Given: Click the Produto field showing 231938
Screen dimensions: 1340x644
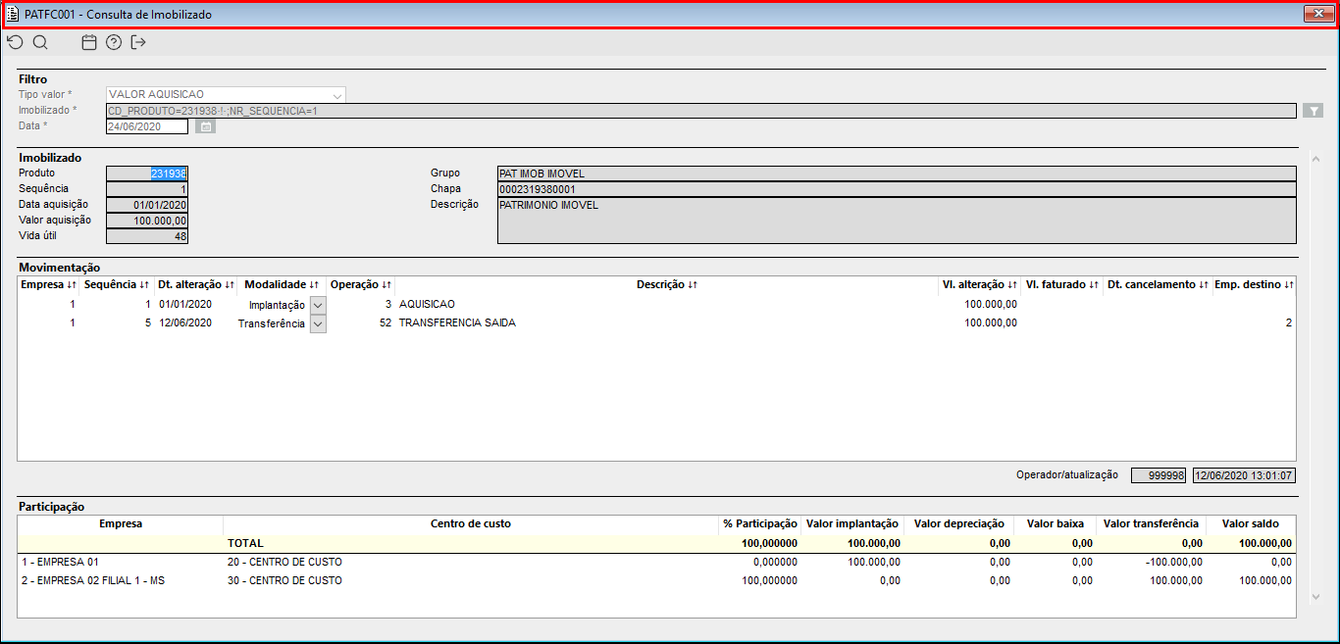Looking at the screenshot, I should point(147,173).
